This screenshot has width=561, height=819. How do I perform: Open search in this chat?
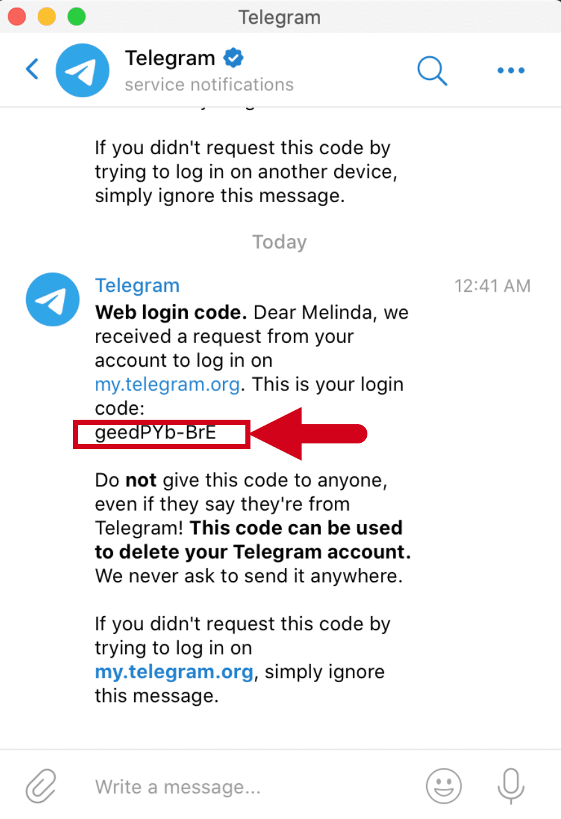tap(433, 70)
